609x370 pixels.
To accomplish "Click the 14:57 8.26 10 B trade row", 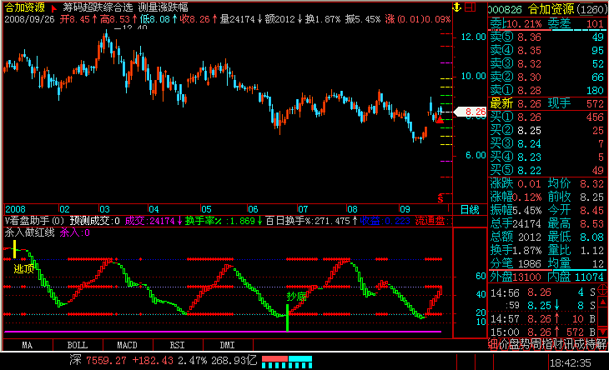I will (543, 319).
